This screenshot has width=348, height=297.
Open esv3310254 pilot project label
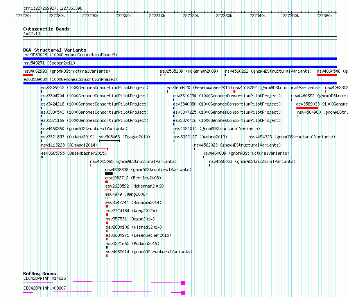click(x=227, y=96)
